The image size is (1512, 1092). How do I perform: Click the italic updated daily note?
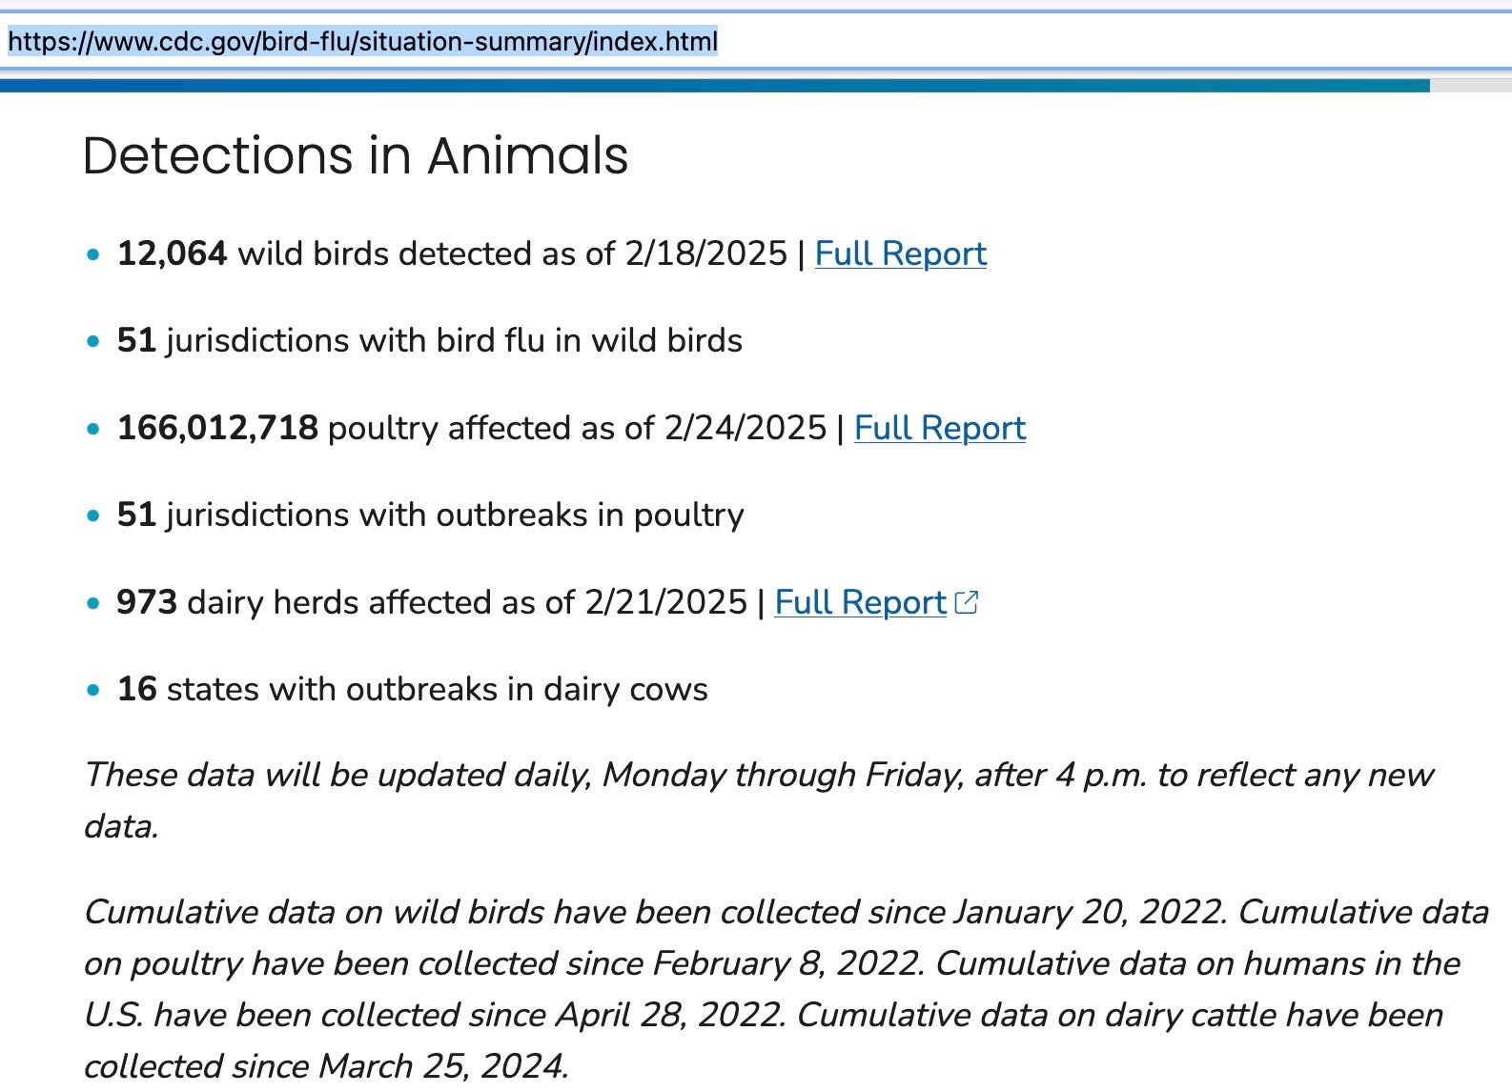[x=759, y=800]
